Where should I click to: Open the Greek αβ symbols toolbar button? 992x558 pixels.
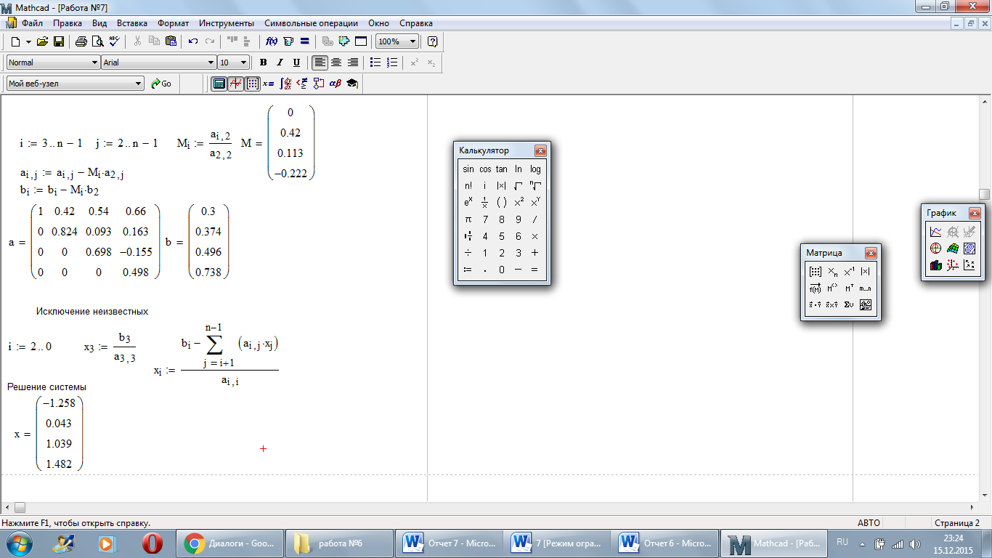coord(335,84)
